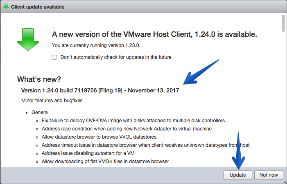Viewport: 287px width, 184px height.
Task: Select the "General" bullet item
Action: click(x=40, y=112)
